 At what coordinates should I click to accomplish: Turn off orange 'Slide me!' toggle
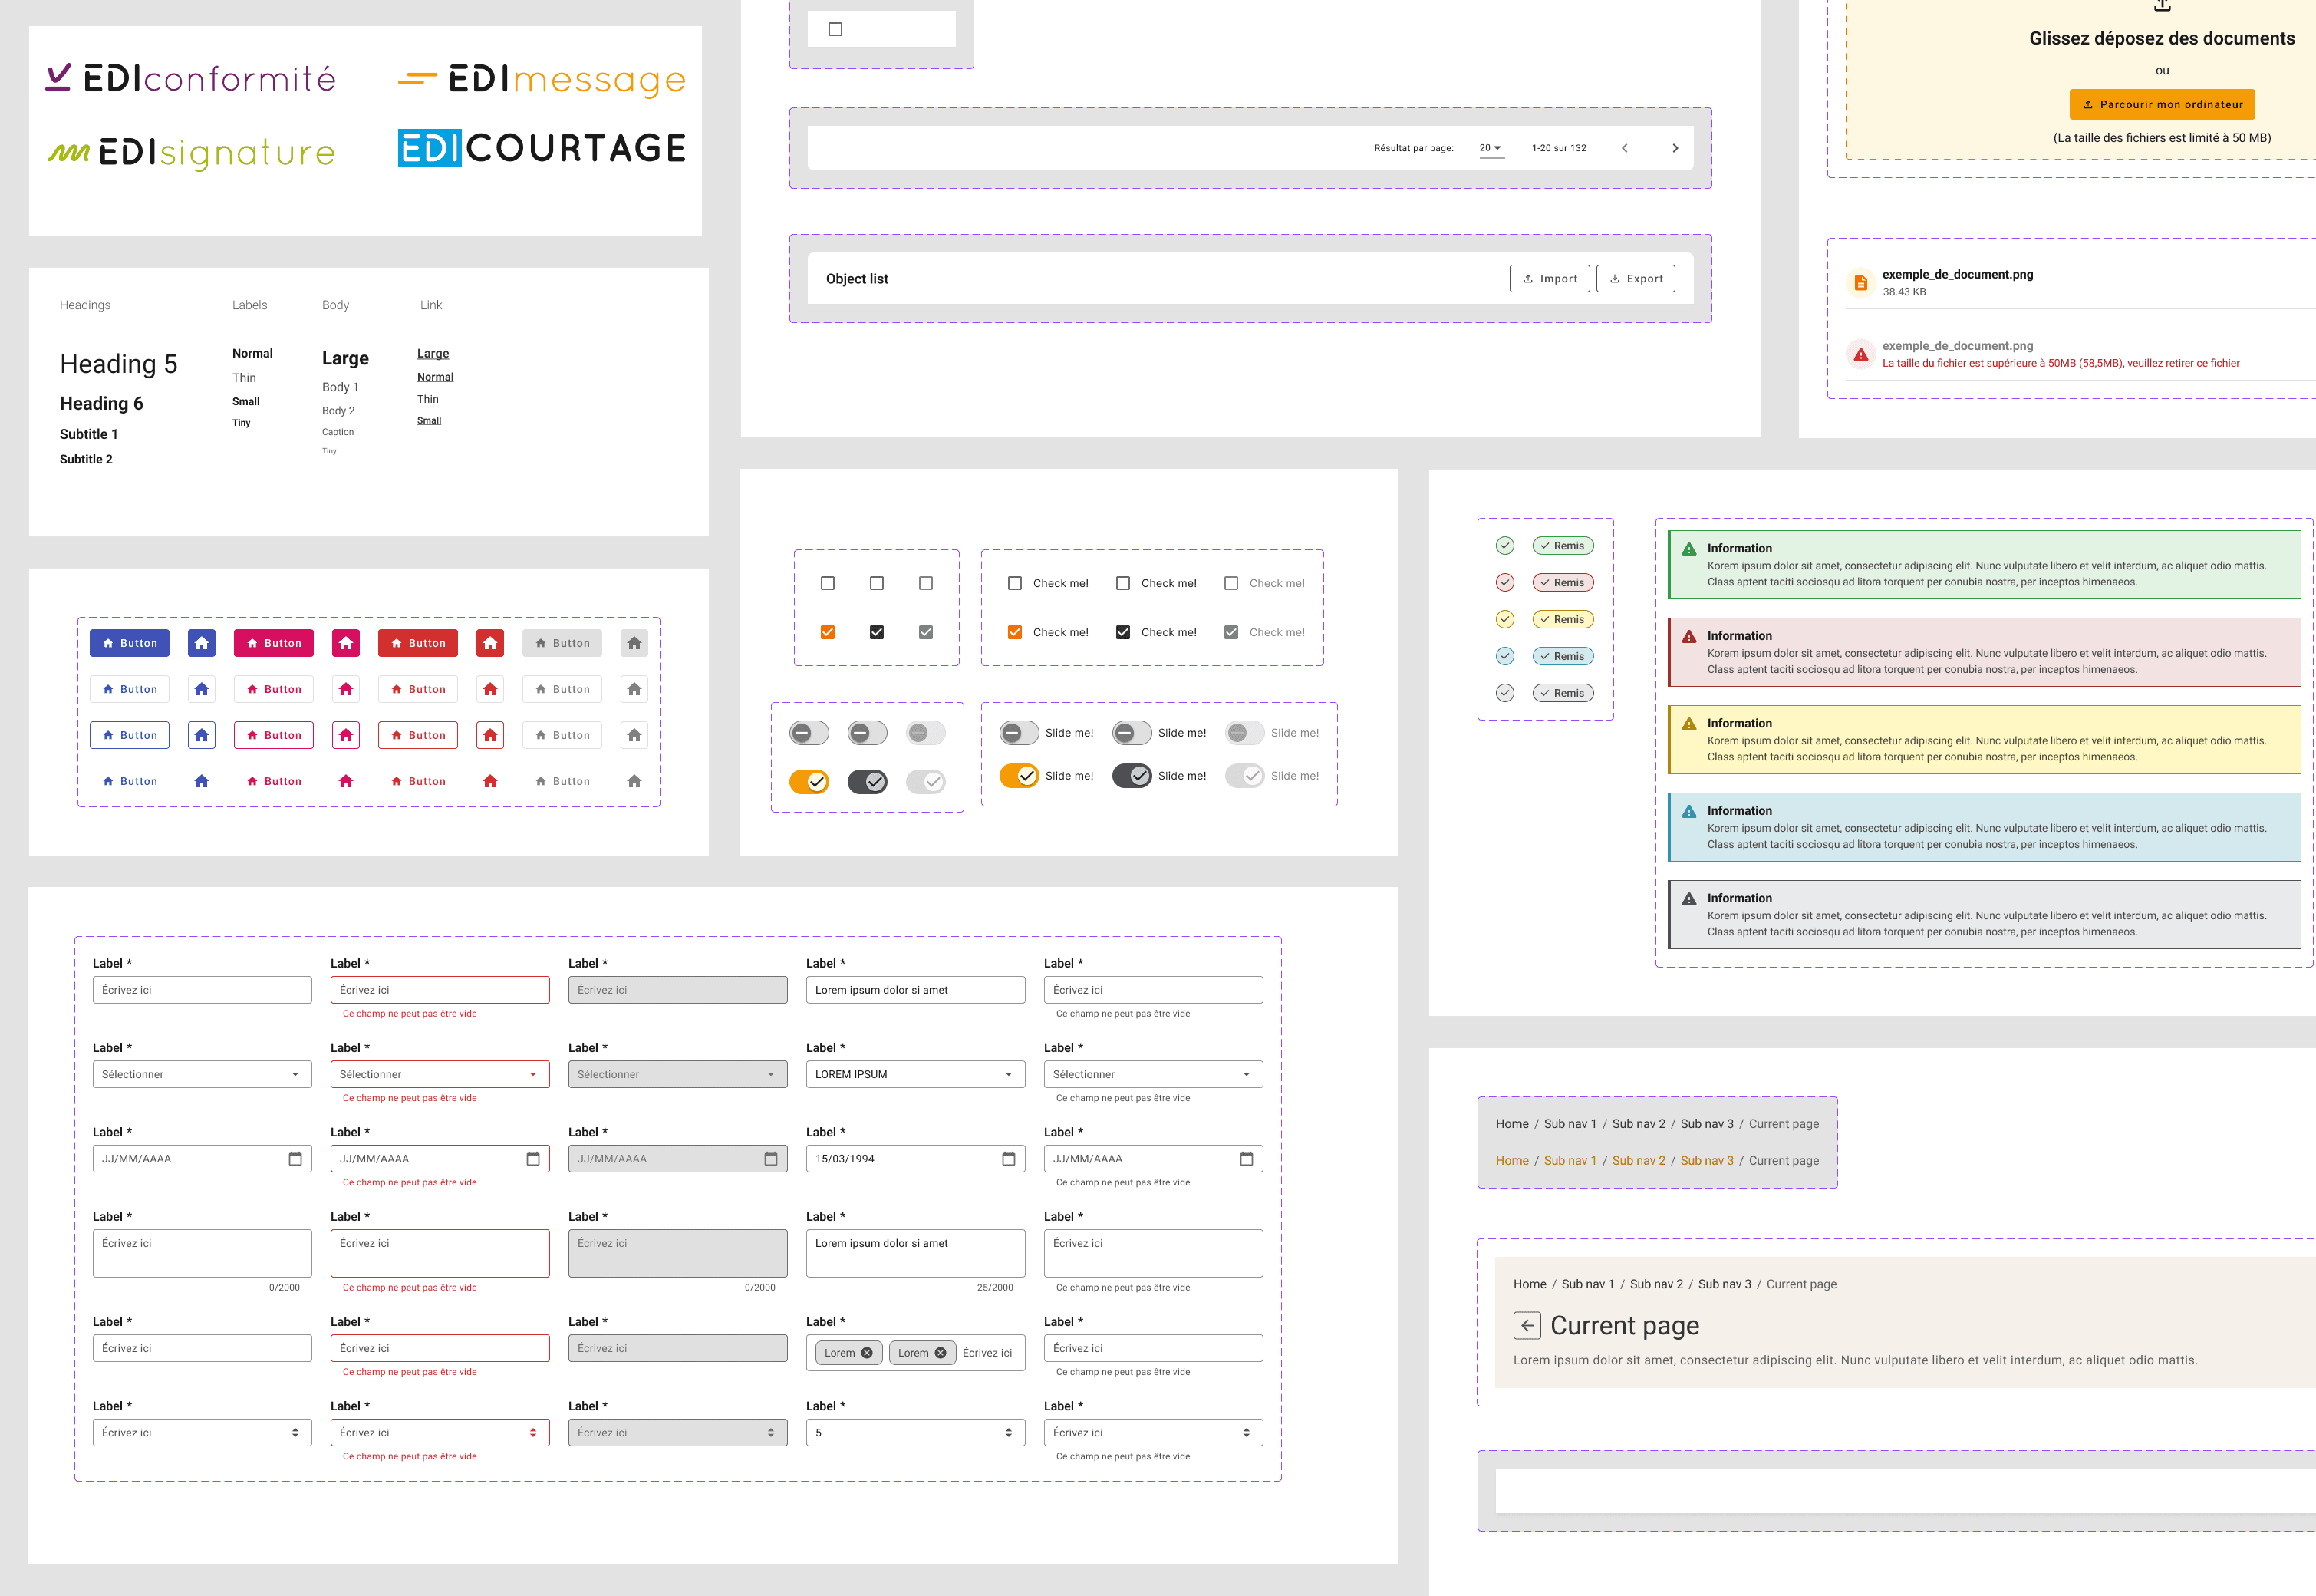coord(1020,776)
